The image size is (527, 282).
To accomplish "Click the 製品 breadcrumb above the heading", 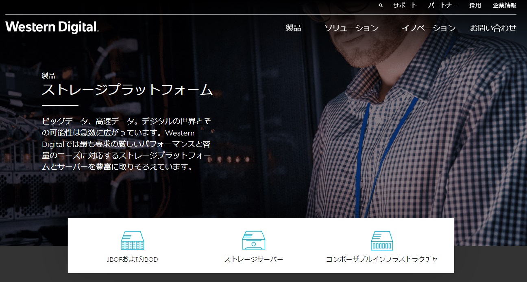I will click(x=48, y=76).
